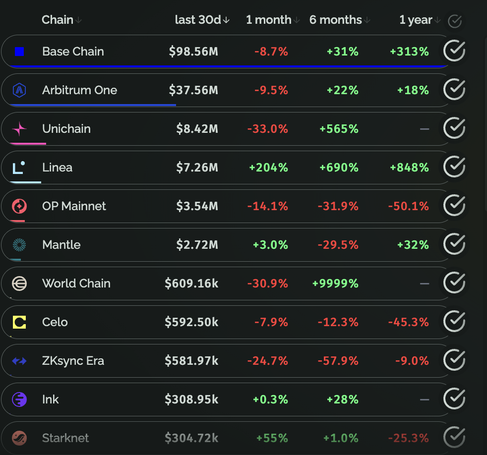Toggle the select-all checkmark in header

click(x=454, y=21)
